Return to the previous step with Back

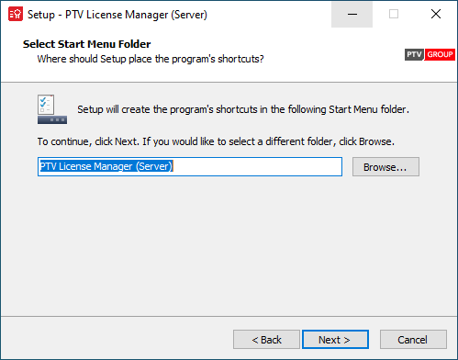(x=266, y=340)
